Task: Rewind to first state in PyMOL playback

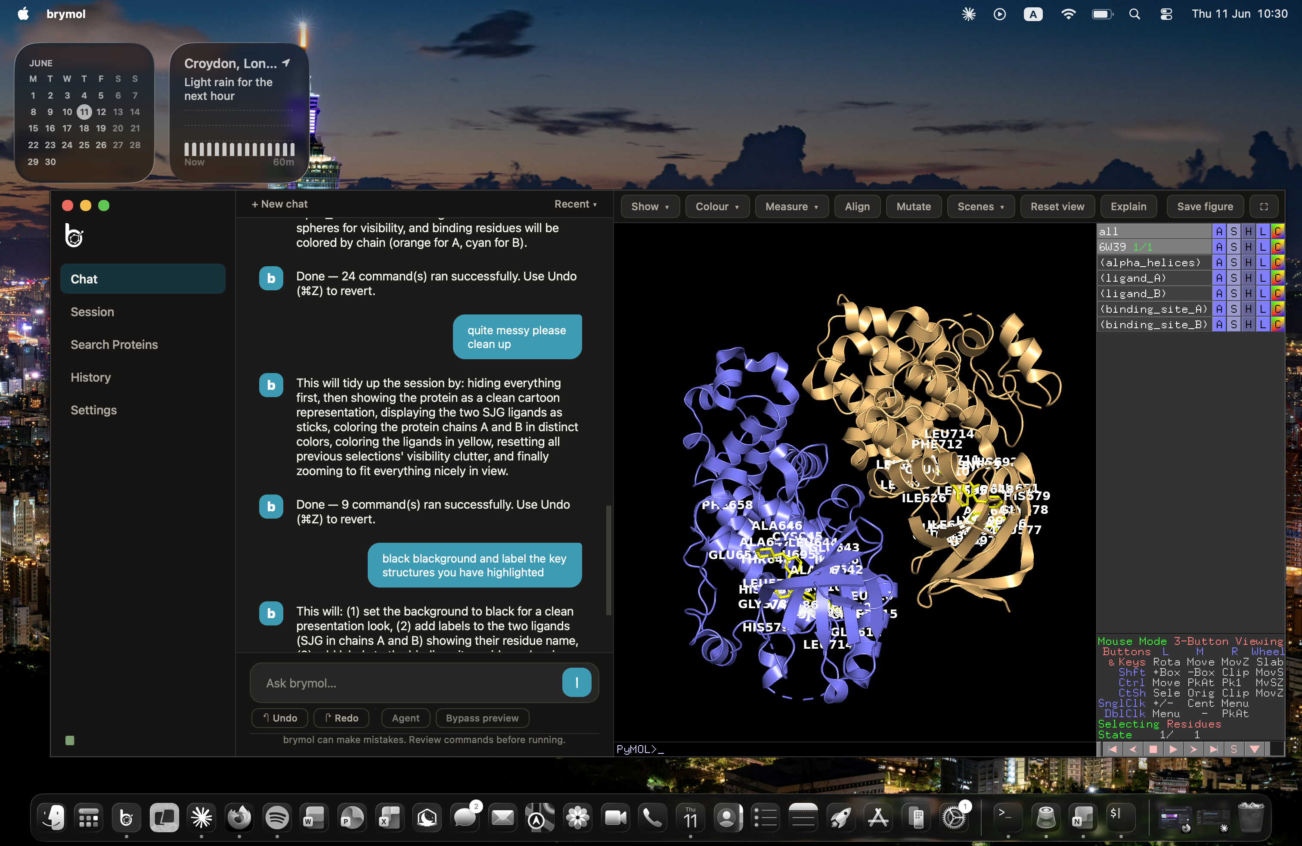Action: pos(1112,749)
